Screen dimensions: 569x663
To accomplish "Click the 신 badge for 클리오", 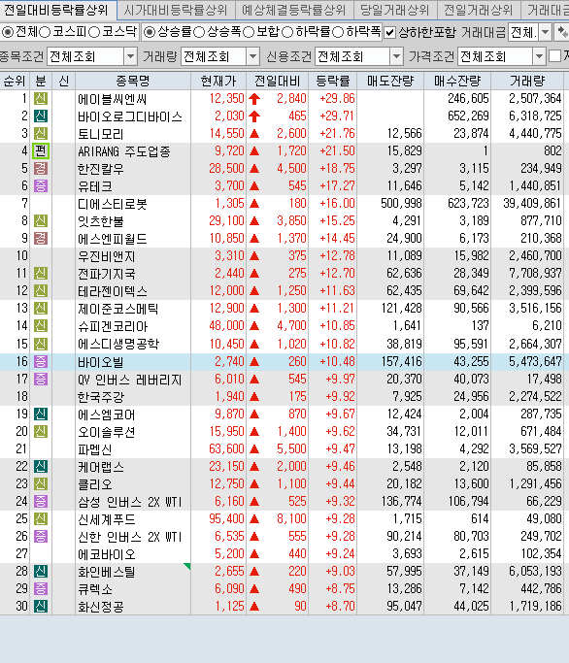I will tap(41, 483).
